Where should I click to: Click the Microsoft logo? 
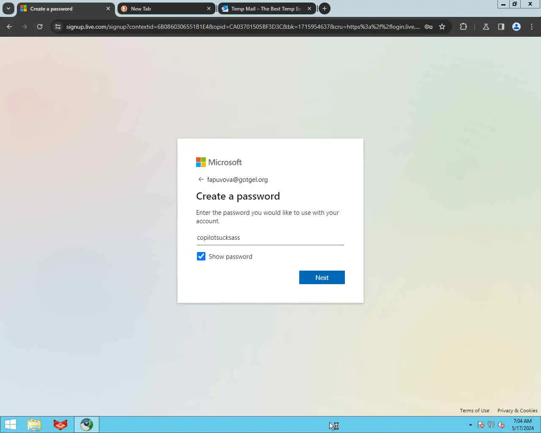[219, 162]
